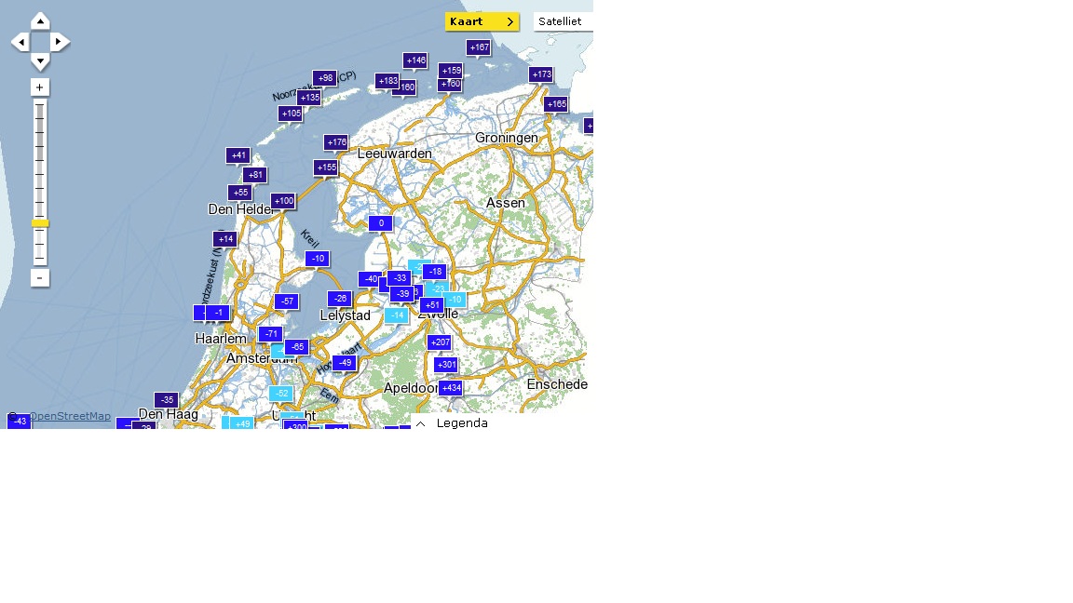This screenshot has width=1073, height=603.
Task: Click the yellow zoom slider handle
Action: 40,223
